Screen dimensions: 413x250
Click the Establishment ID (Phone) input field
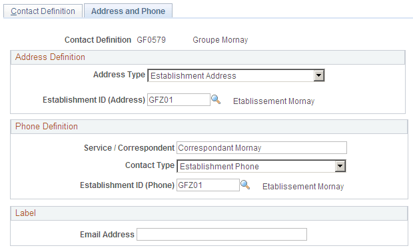[x=208, y=185]
